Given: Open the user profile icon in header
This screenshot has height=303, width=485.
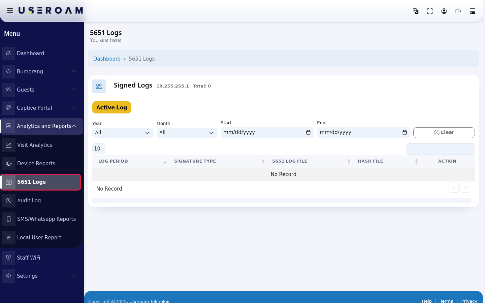Looking at the screenshot, I should click(x=444, y=11).
